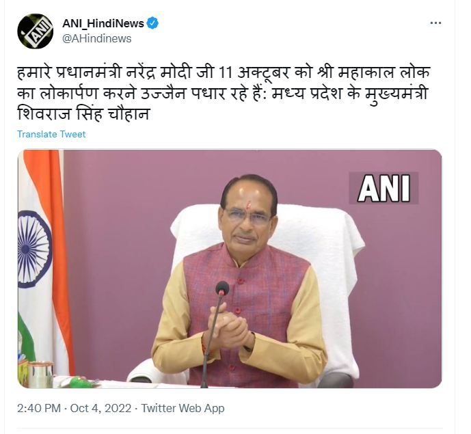Click the second line of tweet text

click(222, 94)
